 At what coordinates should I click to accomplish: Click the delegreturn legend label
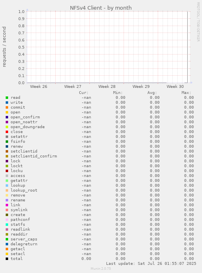pos(24,244)
